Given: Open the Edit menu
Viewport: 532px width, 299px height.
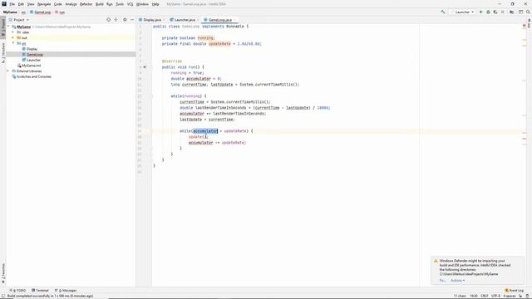Looking at the screenshot, I should point(21,4).
